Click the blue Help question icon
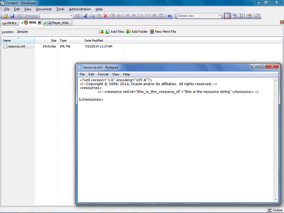 [170, 16]
